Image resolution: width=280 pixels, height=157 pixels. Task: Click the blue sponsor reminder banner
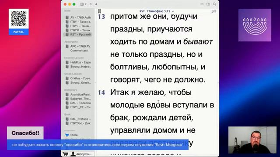[x=98, y=144]
